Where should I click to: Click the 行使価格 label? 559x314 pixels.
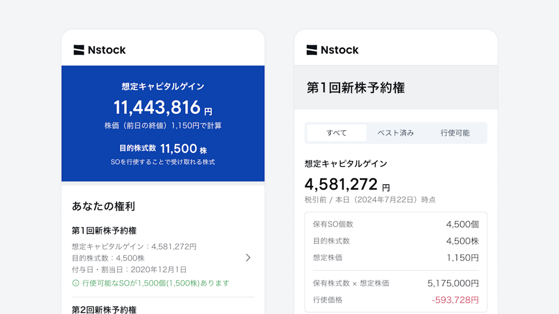pyautogui.click(x=328, y=300)
